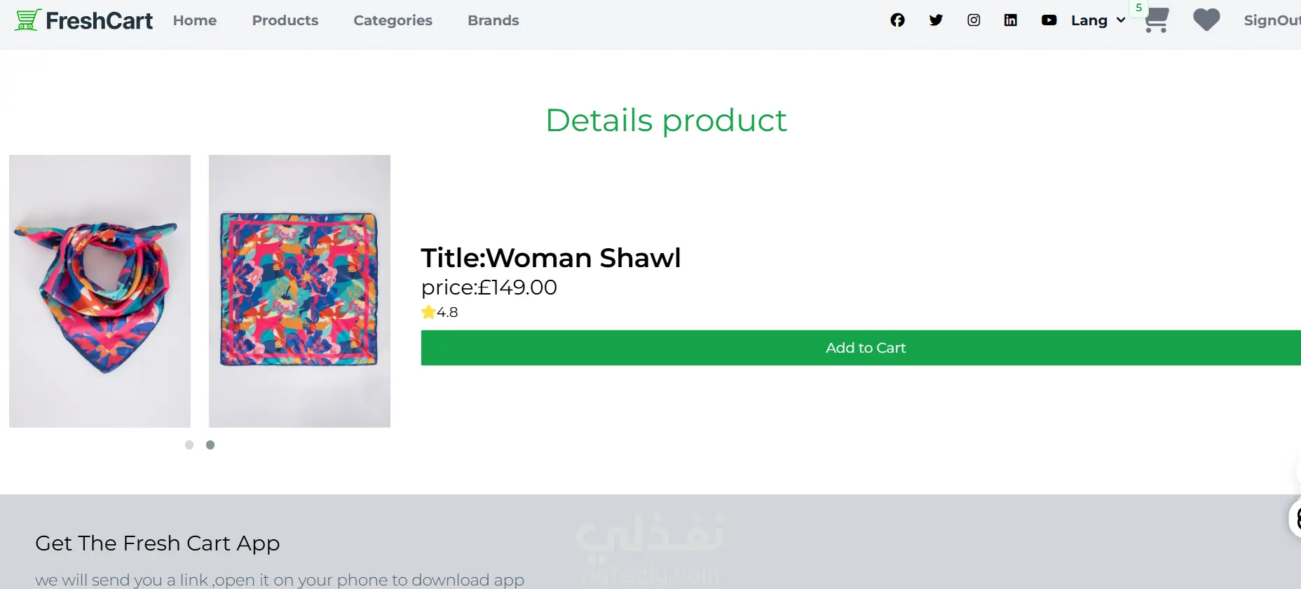Click the tied shawl product image
Image resolution: width=1301 pixels, height=589 pixels.
(x=100, y=291)
